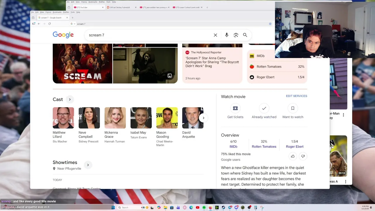Screen dimensions: 375x211
Task: Open Steam from taskbar
Action: point(223,207)
